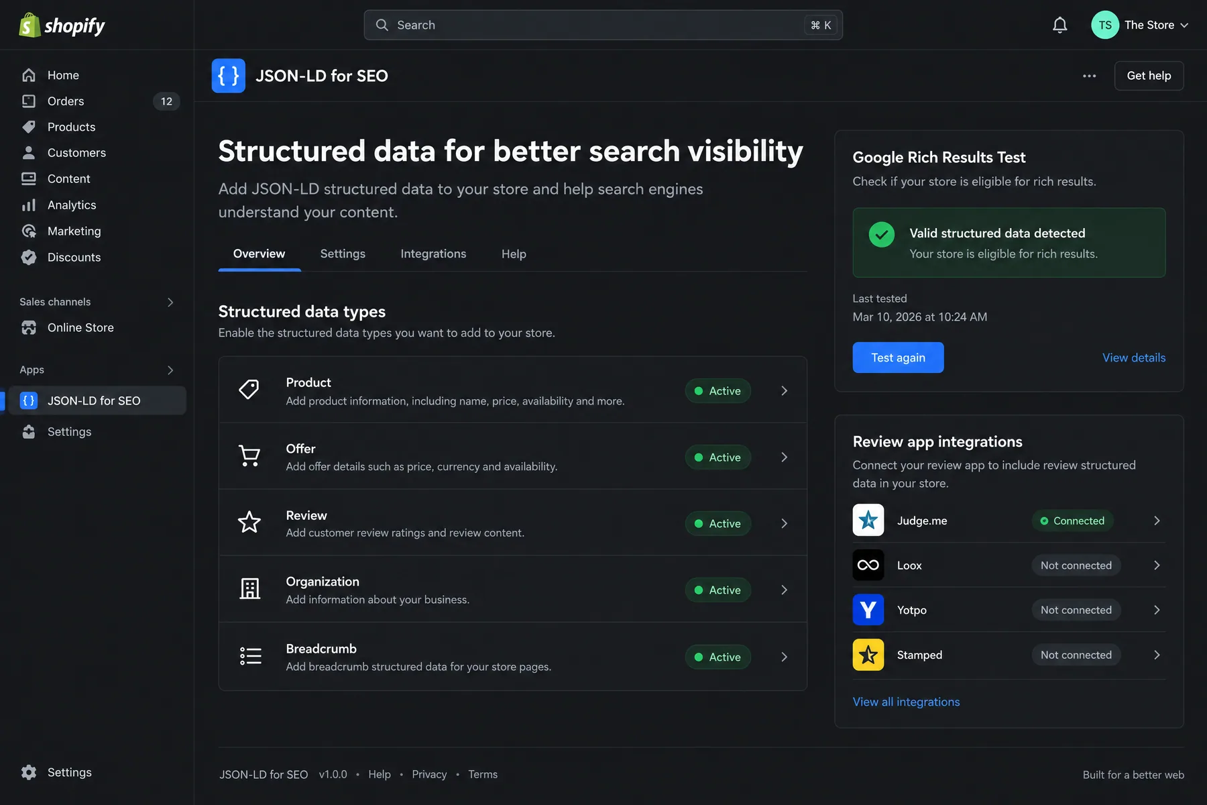The width and height of the screenshot is (1207, 805).
Task: Switch to the Help tab
Action: click(x=514, y=254)
